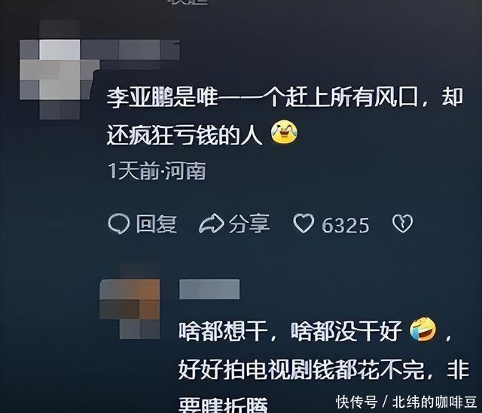Click the share arrow icon

pos(212,223)
